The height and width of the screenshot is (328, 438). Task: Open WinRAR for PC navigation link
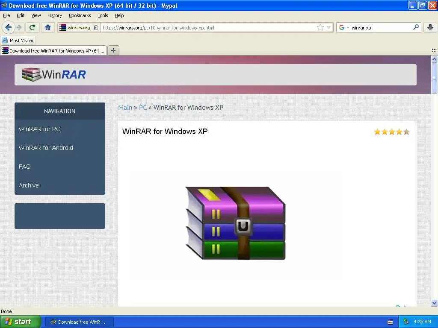(x=39, y=129)
